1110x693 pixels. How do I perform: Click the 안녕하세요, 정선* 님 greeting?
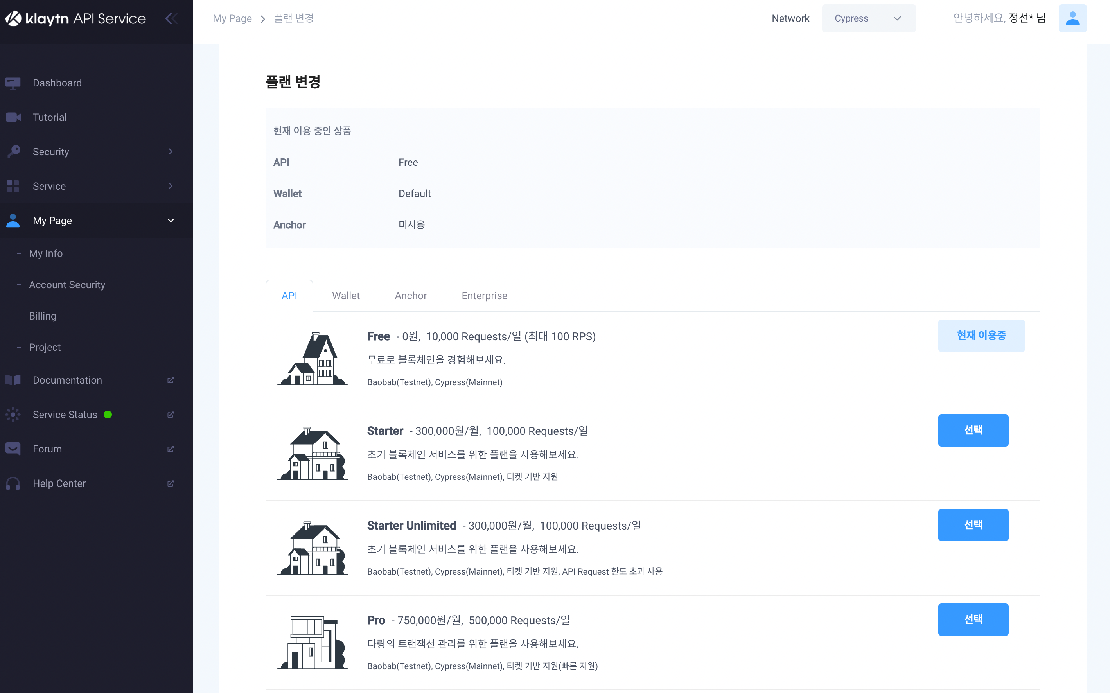tap(999, 18)
